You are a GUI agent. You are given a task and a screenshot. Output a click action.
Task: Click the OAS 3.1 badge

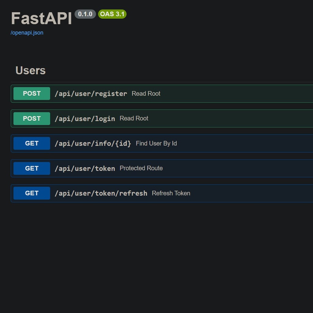tap(112, 14)
